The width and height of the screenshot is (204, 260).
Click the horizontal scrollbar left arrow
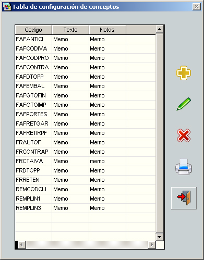click(22, 245)
